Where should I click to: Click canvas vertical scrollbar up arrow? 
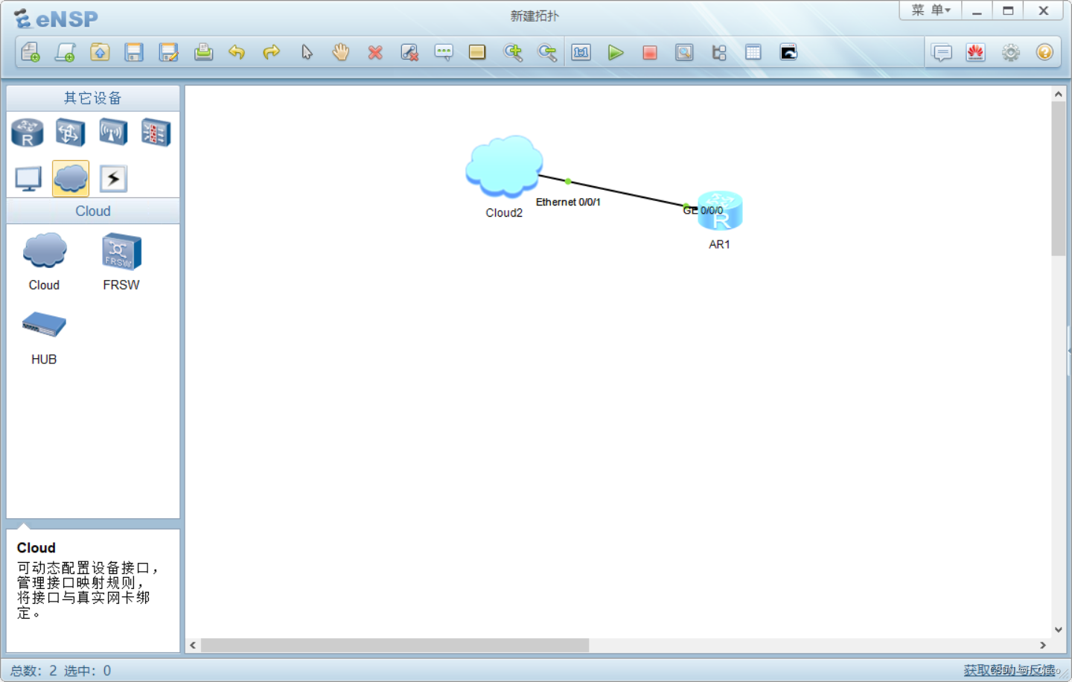(x=1058, y=95)
